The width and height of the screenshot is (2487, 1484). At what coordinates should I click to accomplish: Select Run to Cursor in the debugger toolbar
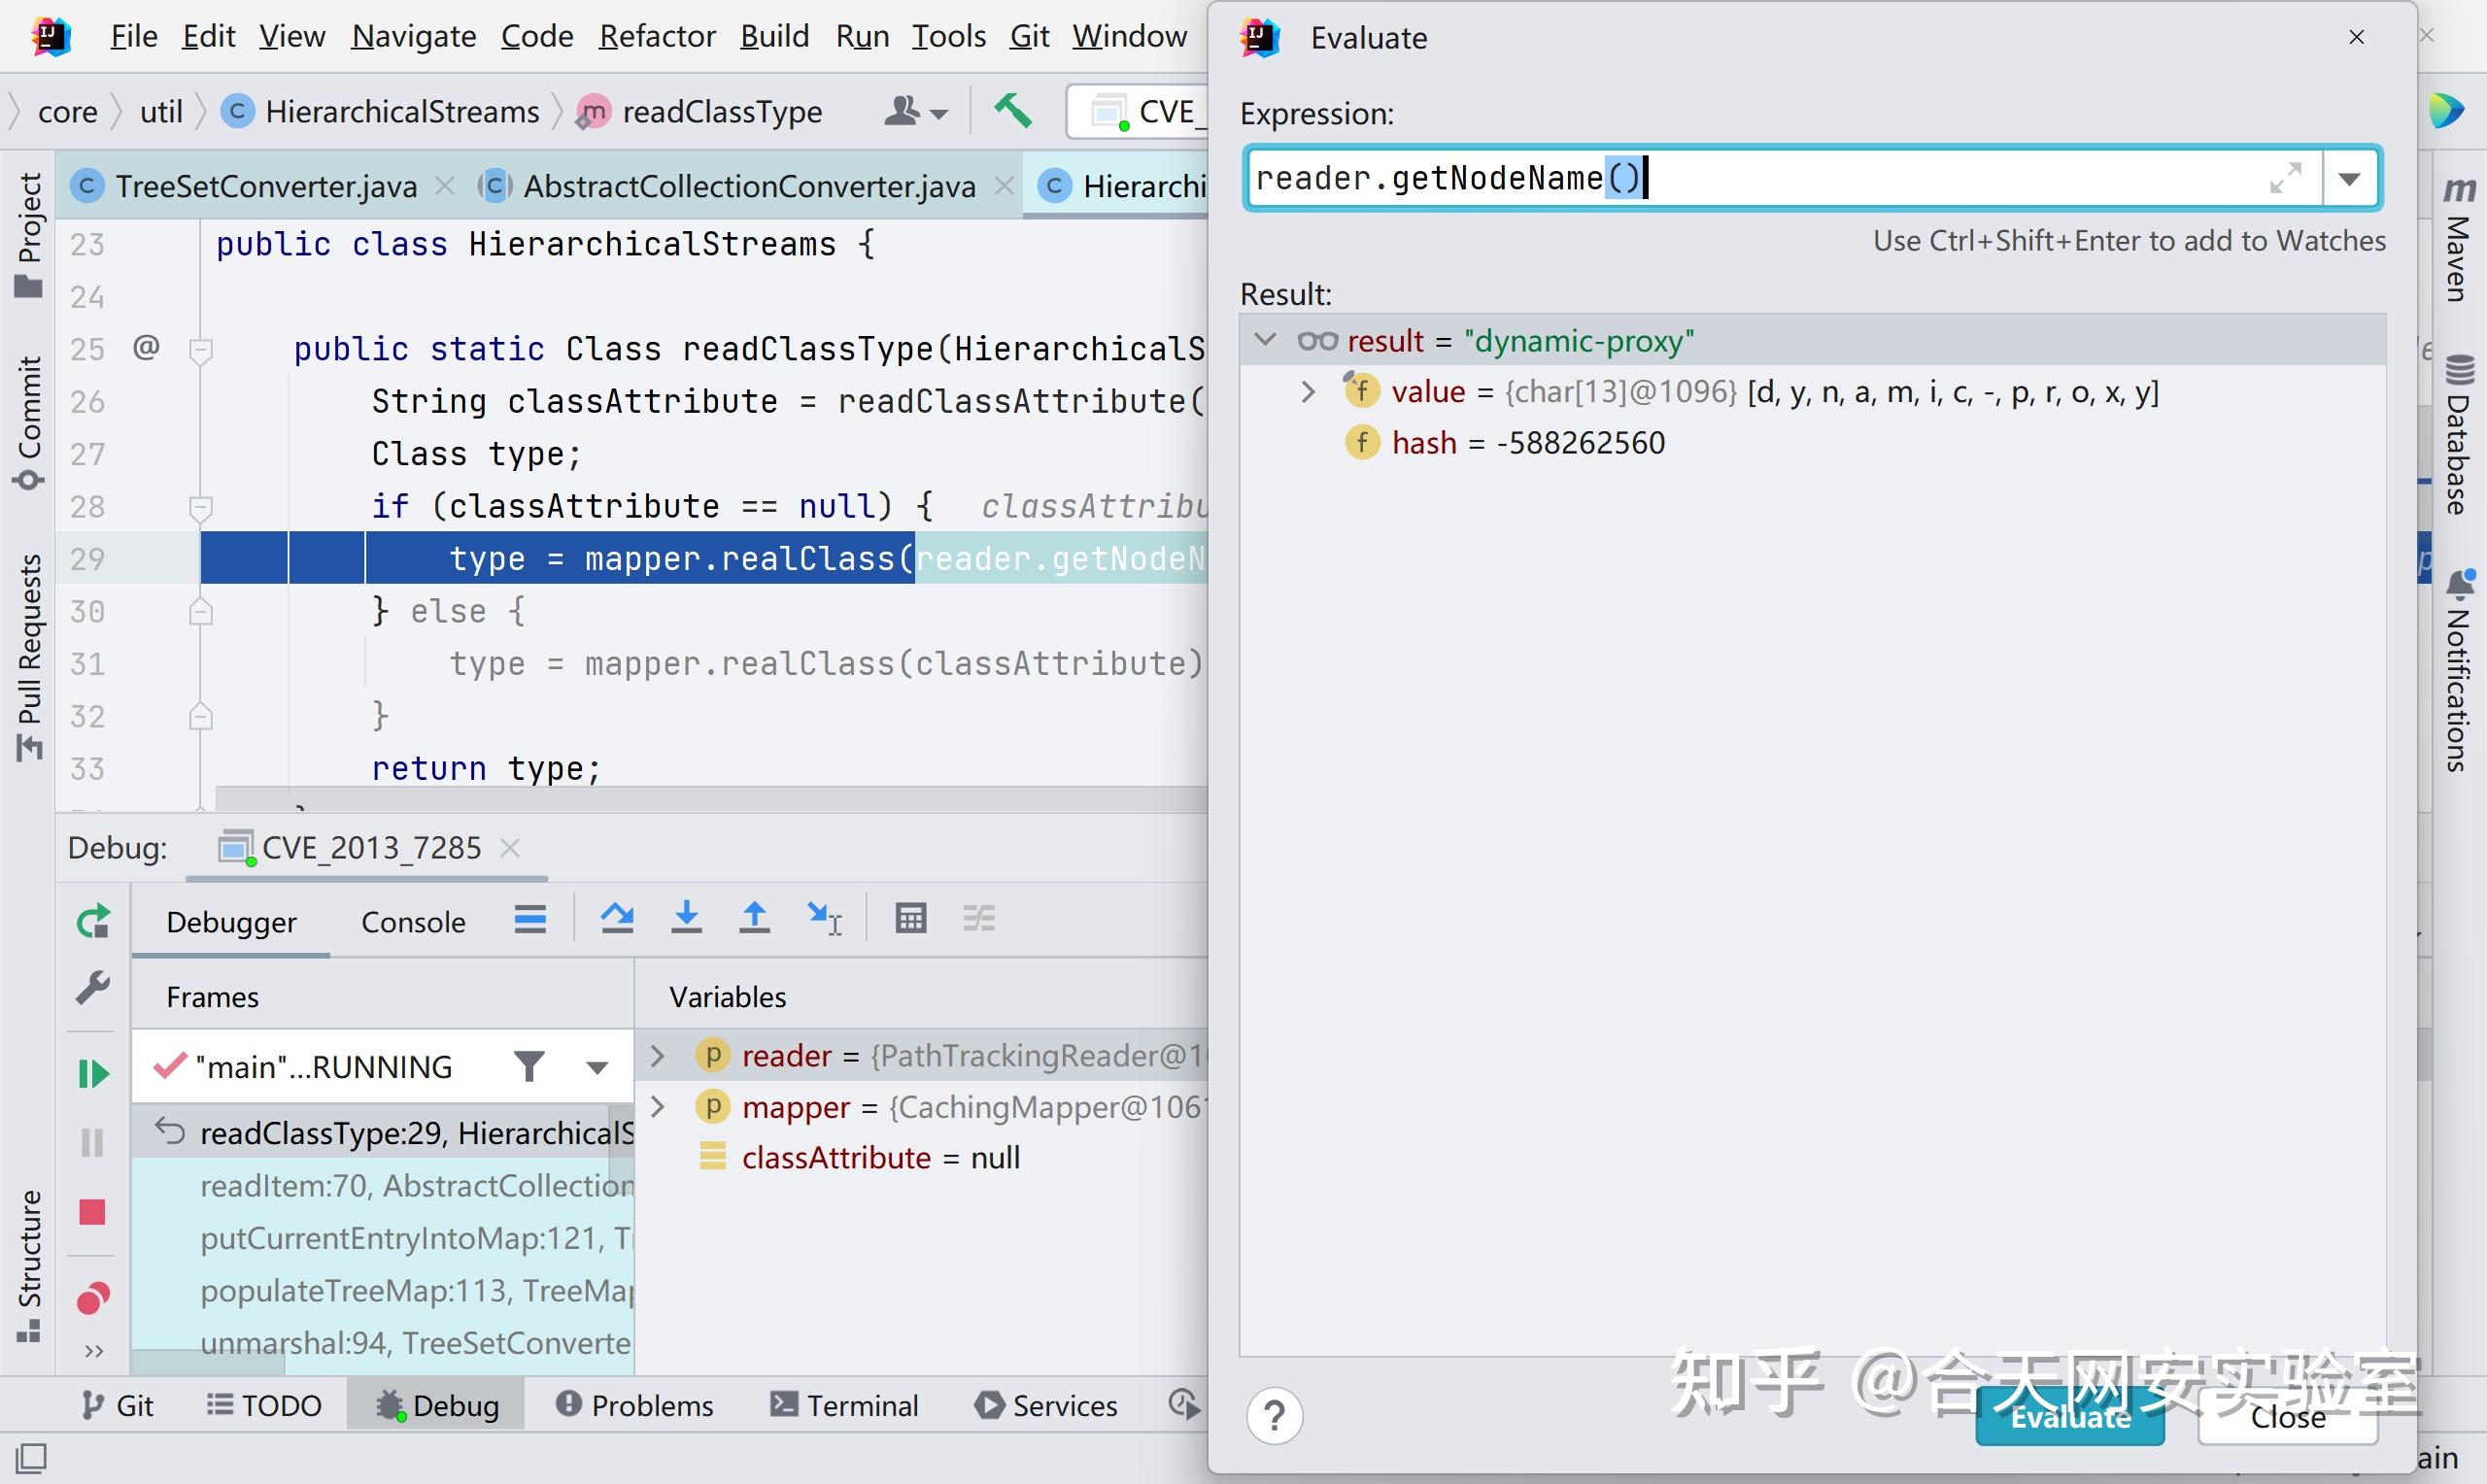(823, 916)
